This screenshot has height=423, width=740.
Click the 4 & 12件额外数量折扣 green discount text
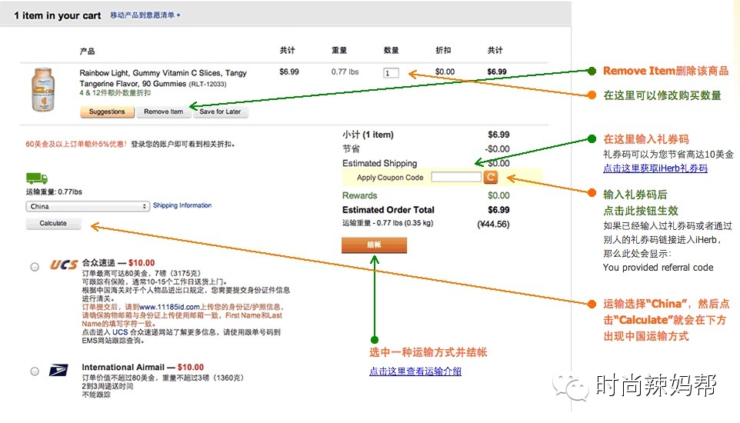click(x=115, y=93)
